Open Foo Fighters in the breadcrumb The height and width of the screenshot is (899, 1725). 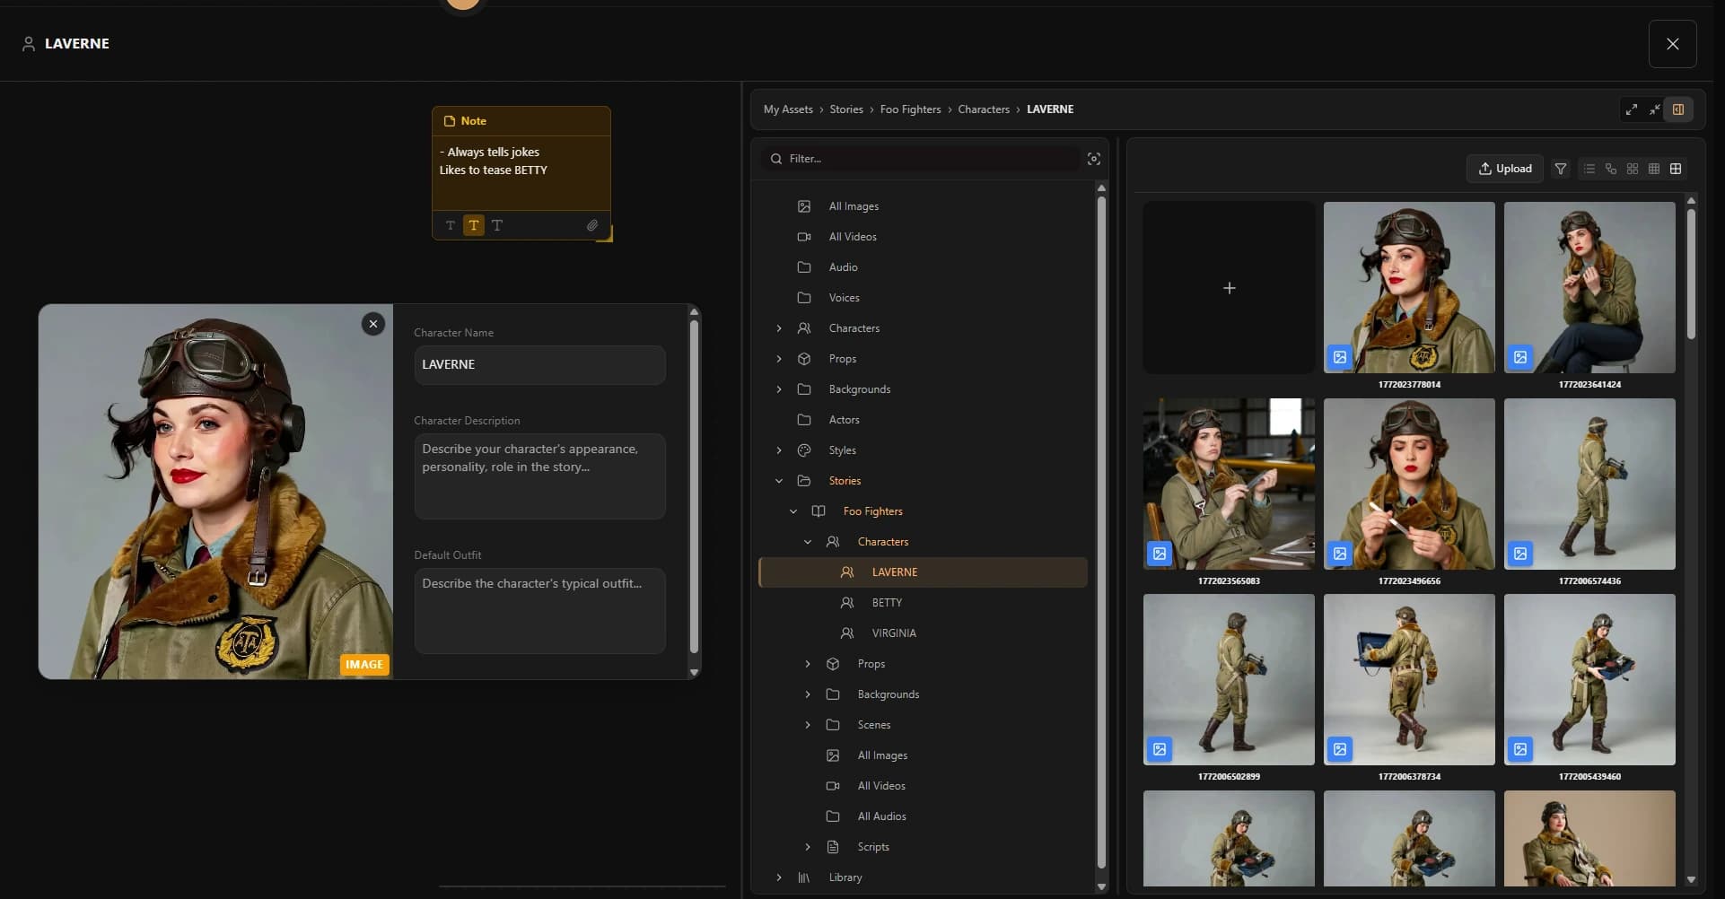tap(910, 109)
